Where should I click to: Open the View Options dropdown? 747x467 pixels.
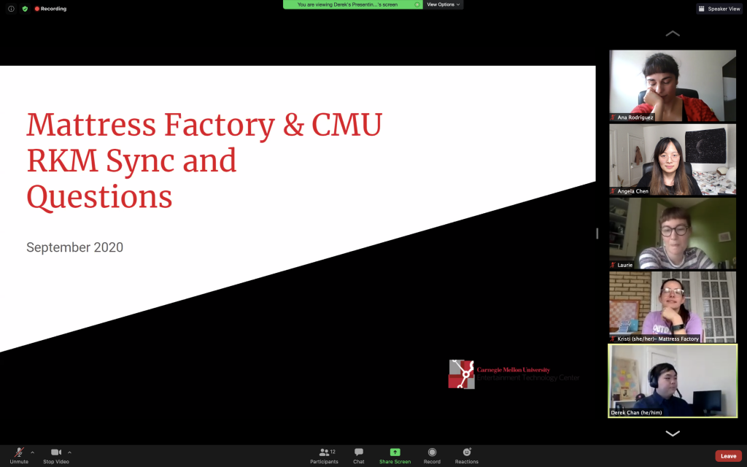click(x=443, y=4)
